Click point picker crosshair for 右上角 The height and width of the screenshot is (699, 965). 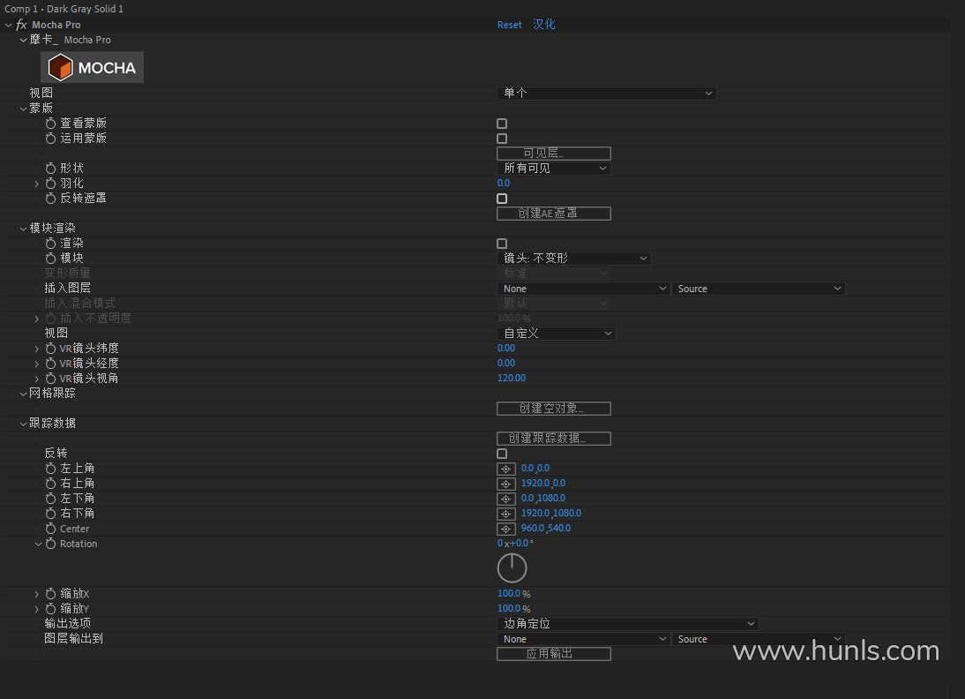[506, 484]
